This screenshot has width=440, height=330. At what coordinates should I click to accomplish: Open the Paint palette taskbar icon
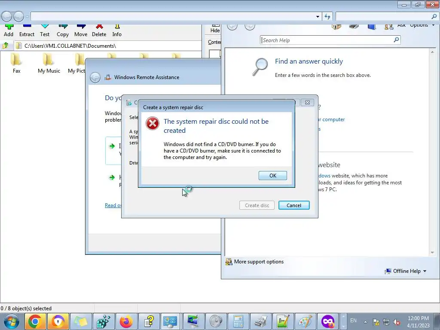click(305, 321)
